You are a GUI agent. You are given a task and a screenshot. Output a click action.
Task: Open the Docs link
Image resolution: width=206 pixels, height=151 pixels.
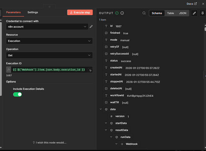coord(191,4)
